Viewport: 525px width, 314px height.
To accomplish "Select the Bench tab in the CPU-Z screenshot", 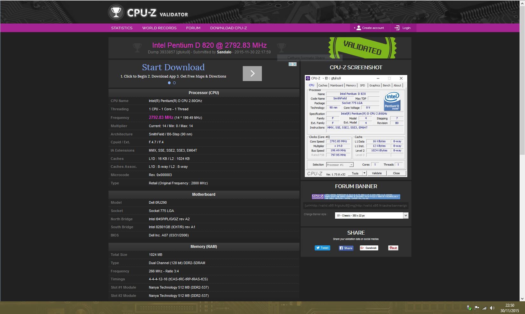I will [386, 85].
